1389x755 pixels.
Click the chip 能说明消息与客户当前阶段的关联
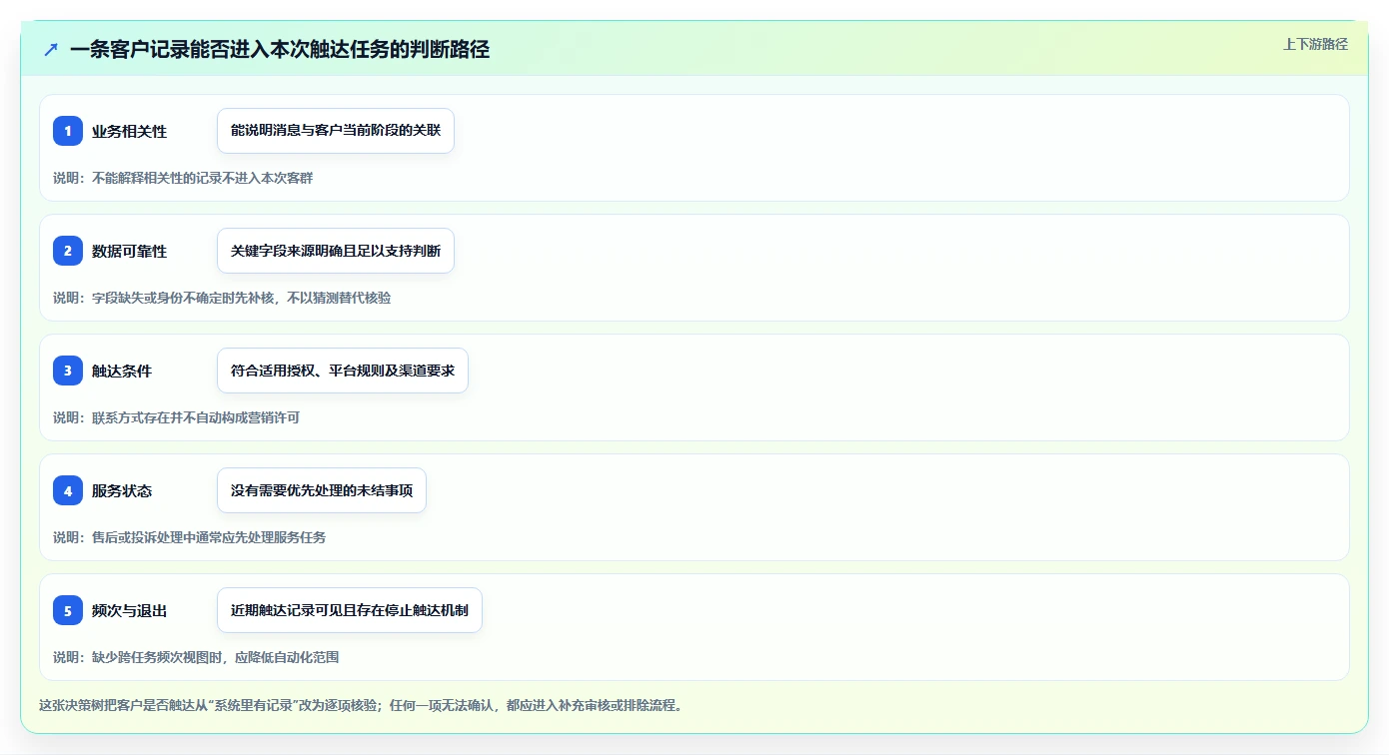[336, 131]
